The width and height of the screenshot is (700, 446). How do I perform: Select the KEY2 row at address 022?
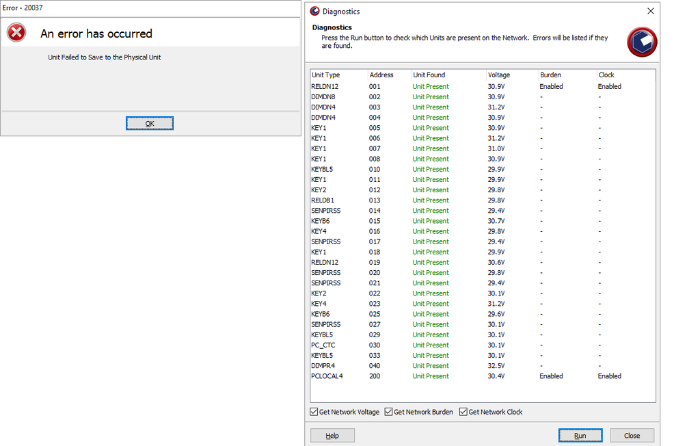click(483, 293)
